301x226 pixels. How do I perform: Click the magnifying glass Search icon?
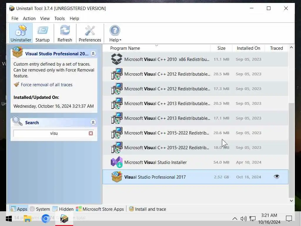pyautogui.click(x=17, y=121)
